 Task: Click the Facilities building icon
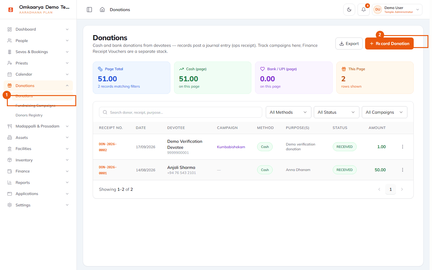[x=10, y=149]
